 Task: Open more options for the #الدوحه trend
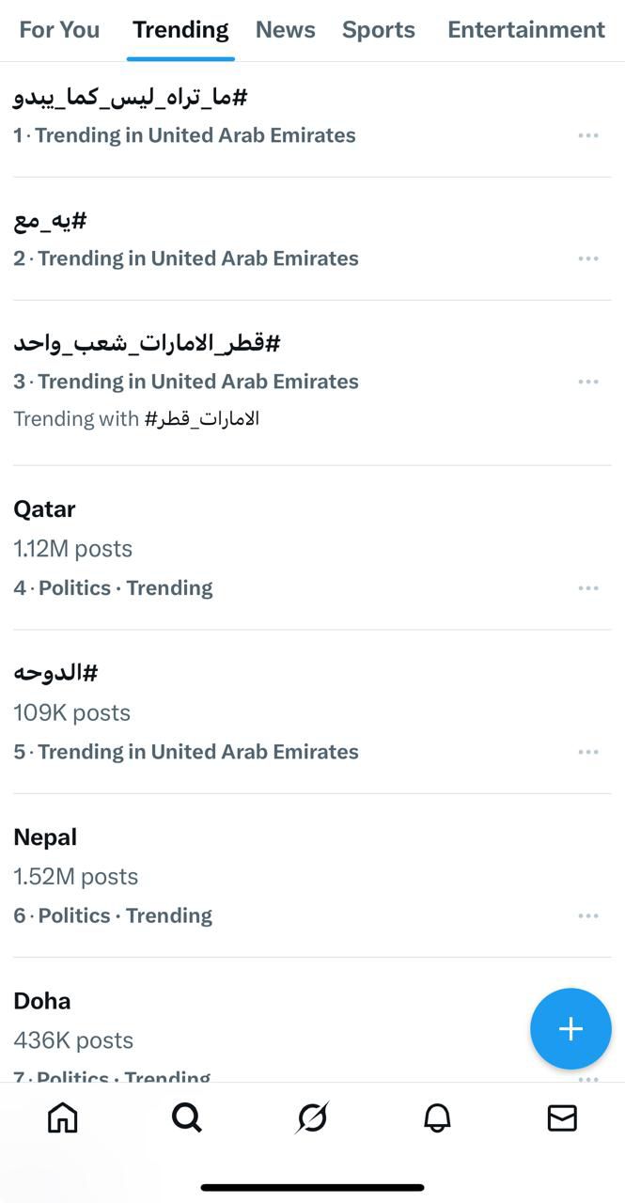pyautogui.click(x=588, y=751)
